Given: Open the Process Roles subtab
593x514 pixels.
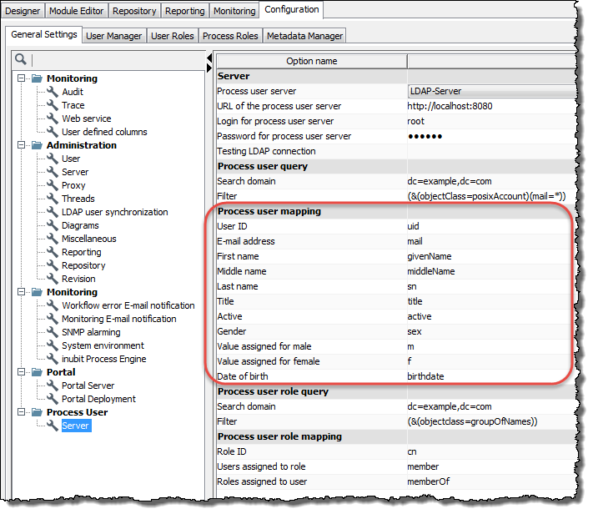Looking at the screenshot, I should point(230,36).
